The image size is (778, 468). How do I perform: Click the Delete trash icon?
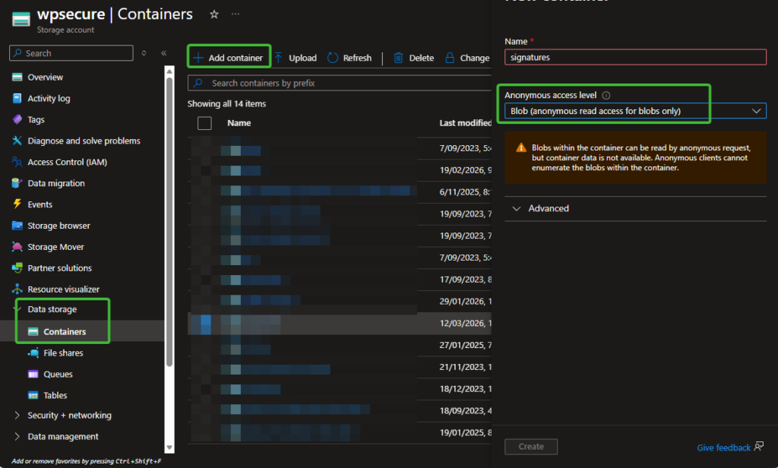(x=398, y=58)
